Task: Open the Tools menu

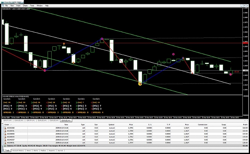Action: (x=32, y=6)
